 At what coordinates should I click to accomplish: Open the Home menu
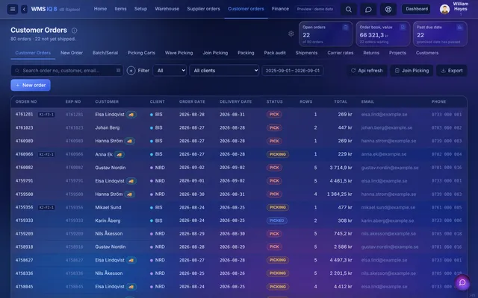click(100, 9)
